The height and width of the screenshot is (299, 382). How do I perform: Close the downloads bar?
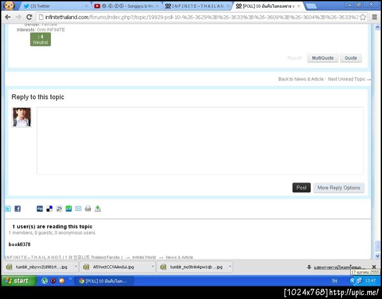coord(374,267)
